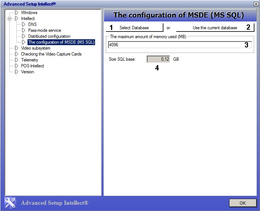The height and width of the screenshot is (211, 260).
Task: Click the triangle icon beside MSDE configuration
Action: pos(23,42)
